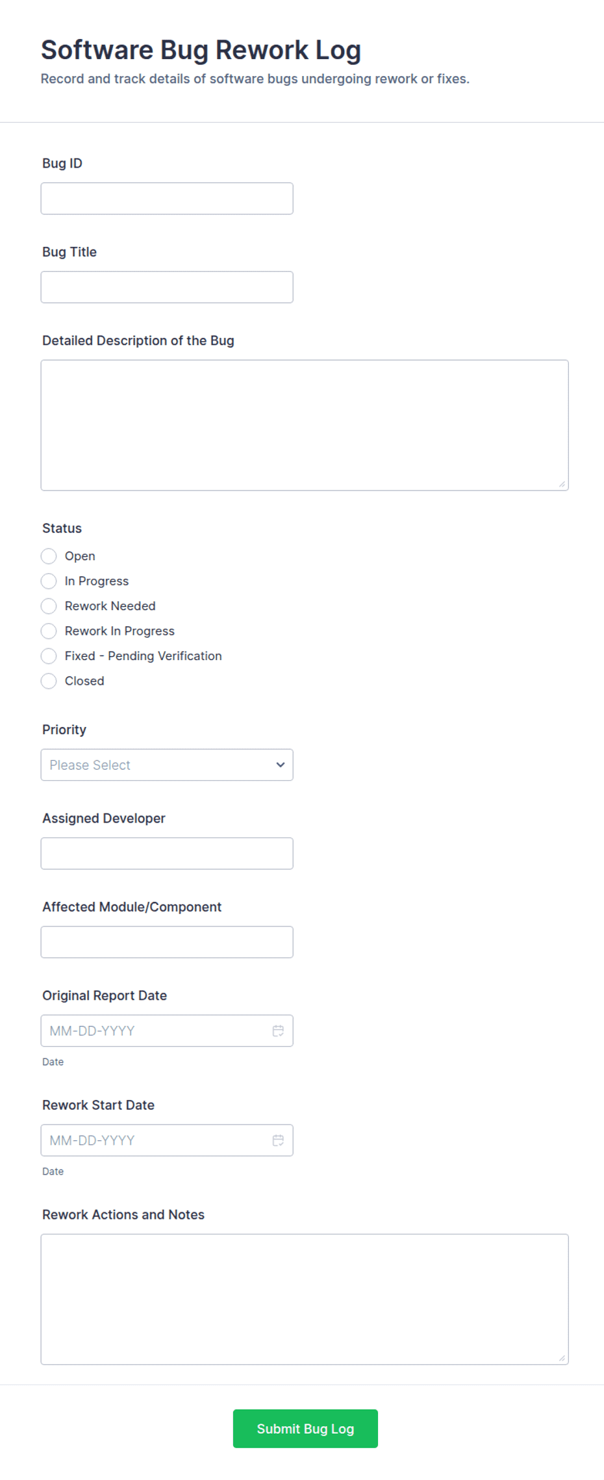Grab the Detailed Description resize handle

(x=562, y=484)
